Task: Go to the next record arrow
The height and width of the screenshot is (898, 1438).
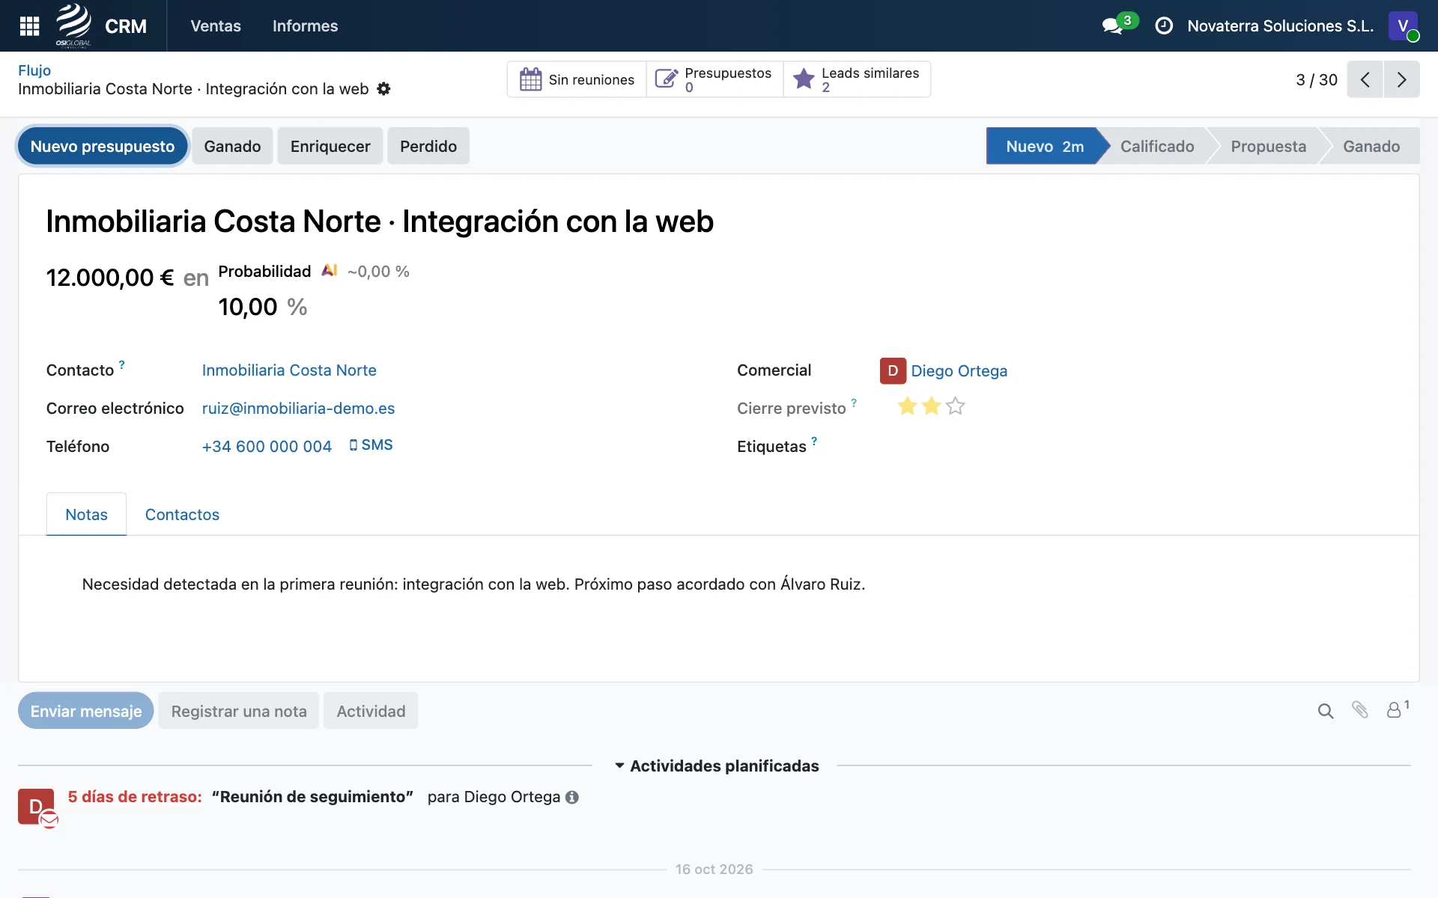Action: [1401, 79]
